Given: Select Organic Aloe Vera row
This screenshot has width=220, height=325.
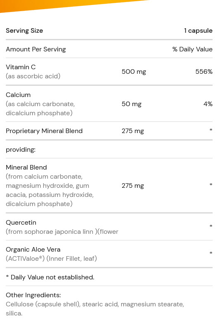Looking at the screenshot, I should pos(109,254).
